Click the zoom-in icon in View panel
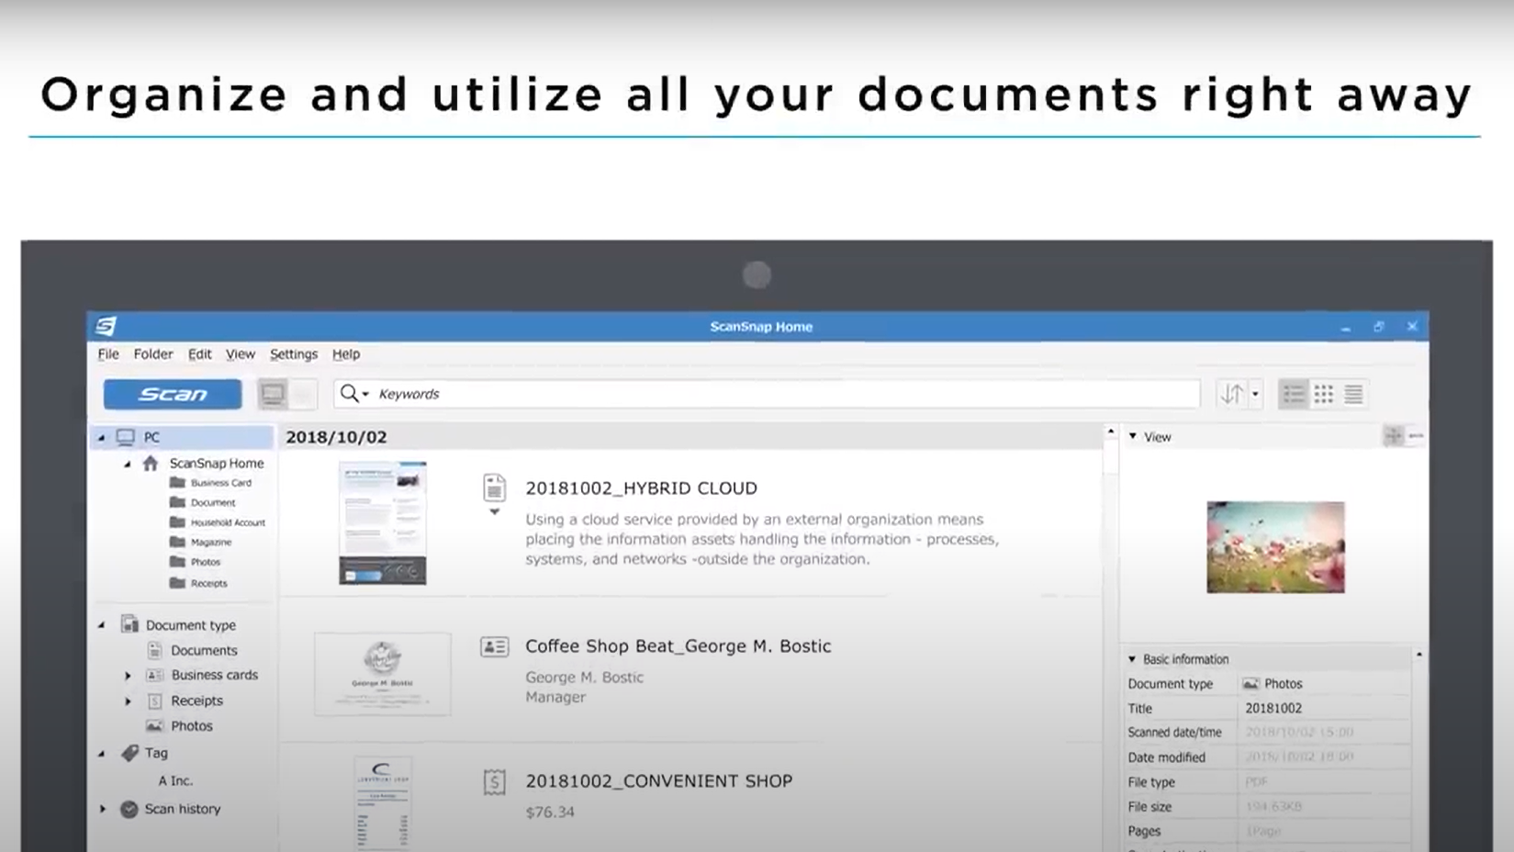 coord(1394,436)
